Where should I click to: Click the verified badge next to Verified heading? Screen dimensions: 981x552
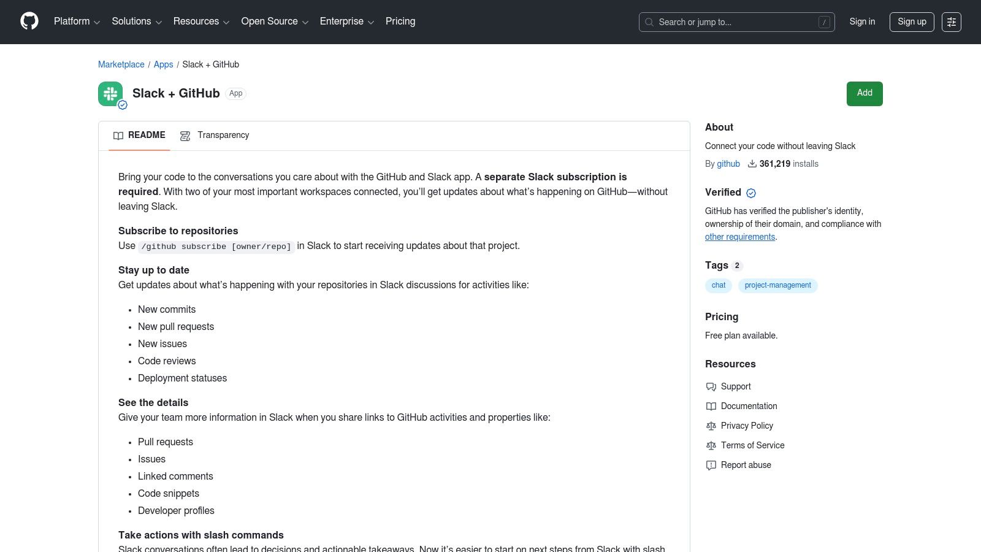coord(751,193)
